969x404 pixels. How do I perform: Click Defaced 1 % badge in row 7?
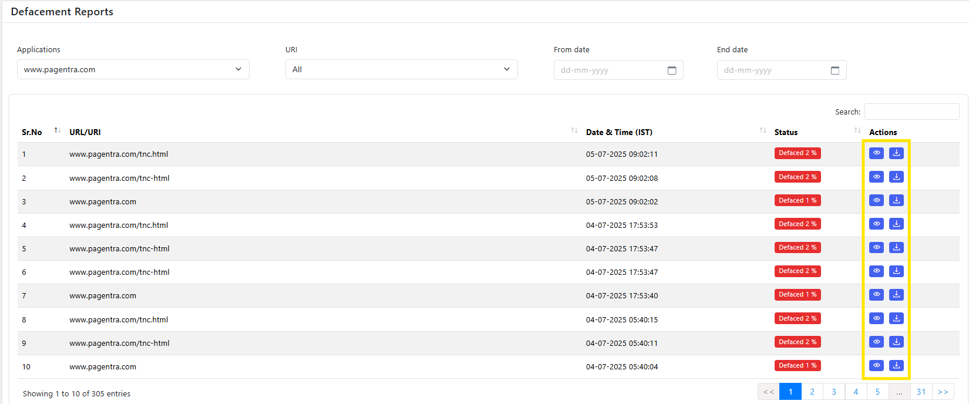798,294
